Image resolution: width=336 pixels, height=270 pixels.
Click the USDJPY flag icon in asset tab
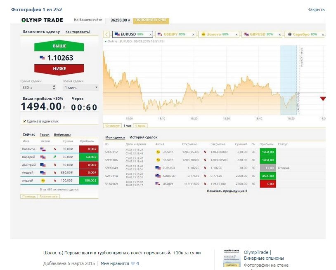pos(160,34)
